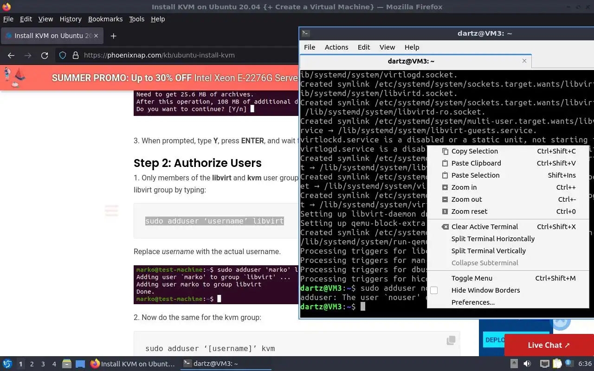
Task: Open Preferences from the context menu
Action: 508,302
